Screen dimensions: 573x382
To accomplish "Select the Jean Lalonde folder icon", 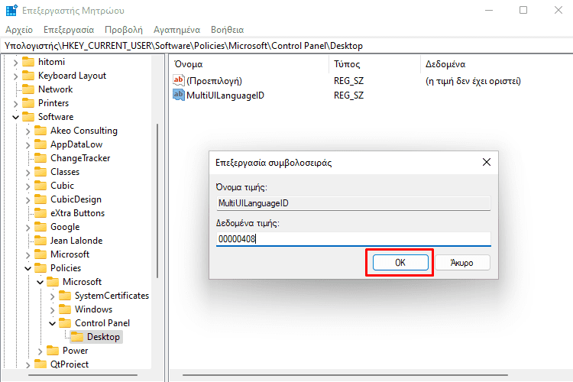I will click(40, 241).
